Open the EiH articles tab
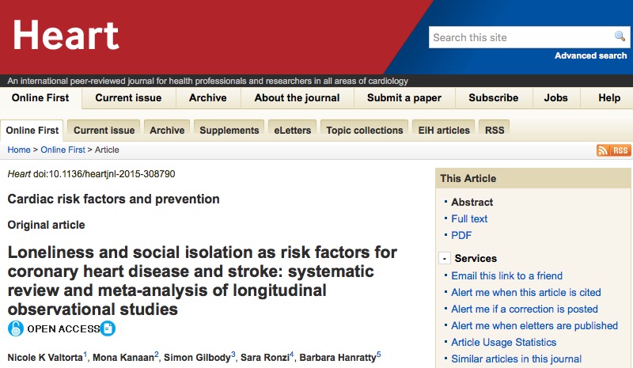 click(444, 130)
